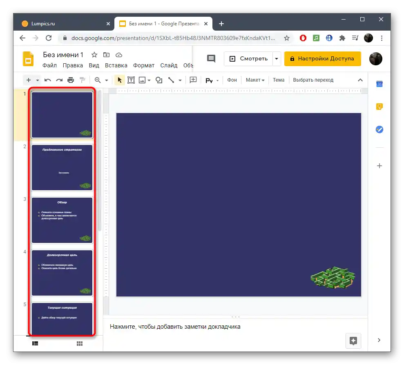404x365 pixels.
Task: Open the input tools Ру dropdown
Action: click(x=212, y=80)
